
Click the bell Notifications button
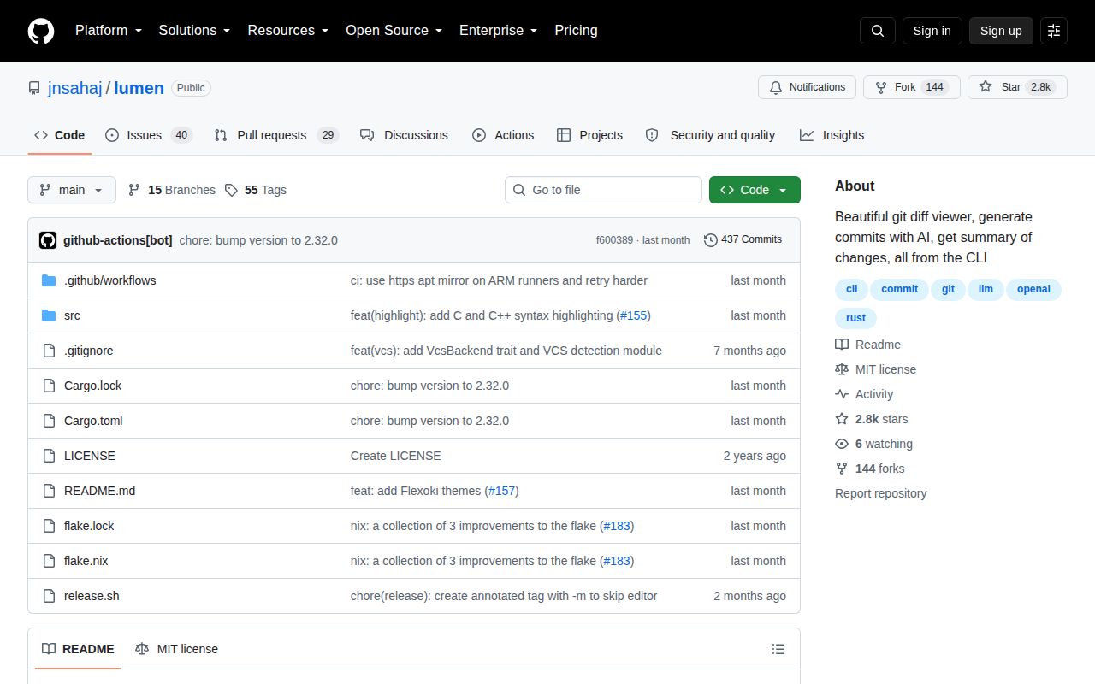[808, 87]
